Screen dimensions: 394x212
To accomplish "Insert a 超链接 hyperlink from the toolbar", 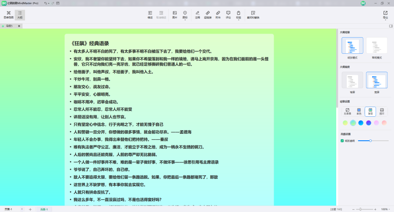I will pyautogui.click(x=208, y=15).
